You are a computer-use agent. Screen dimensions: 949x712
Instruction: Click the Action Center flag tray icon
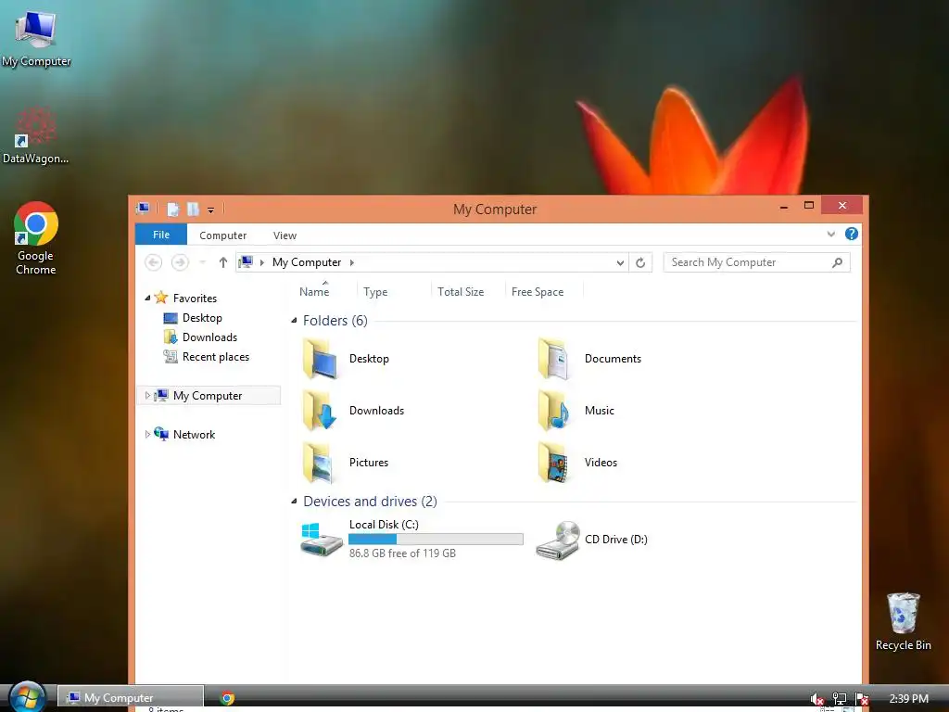coord(862,699)
